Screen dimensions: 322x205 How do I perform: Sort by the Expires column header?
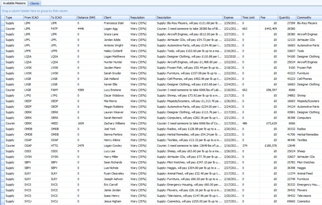click(231, 18)
